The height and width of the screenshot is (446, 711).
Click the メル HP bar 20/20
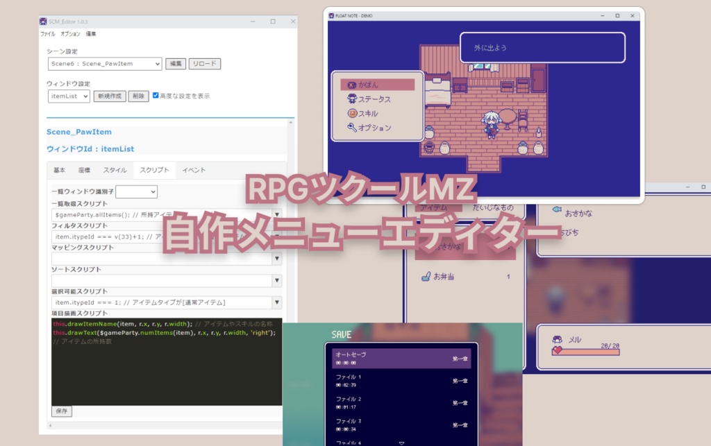click(585, 351)
